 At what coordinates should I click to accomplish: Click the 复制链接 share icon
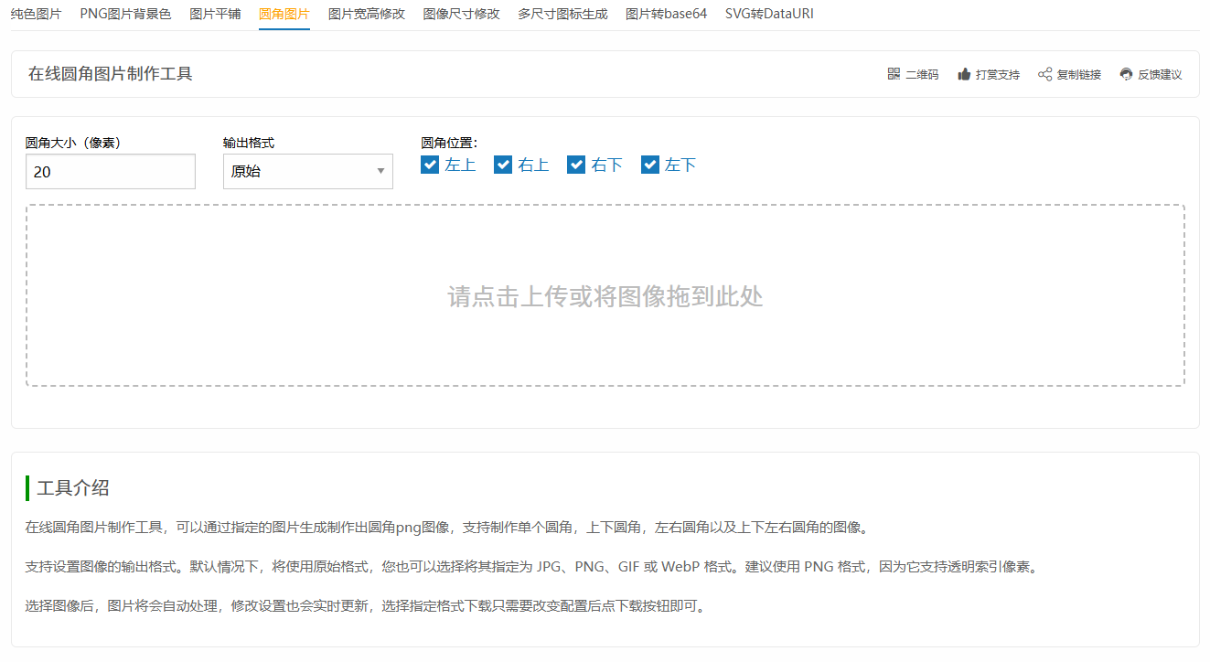1044,74
